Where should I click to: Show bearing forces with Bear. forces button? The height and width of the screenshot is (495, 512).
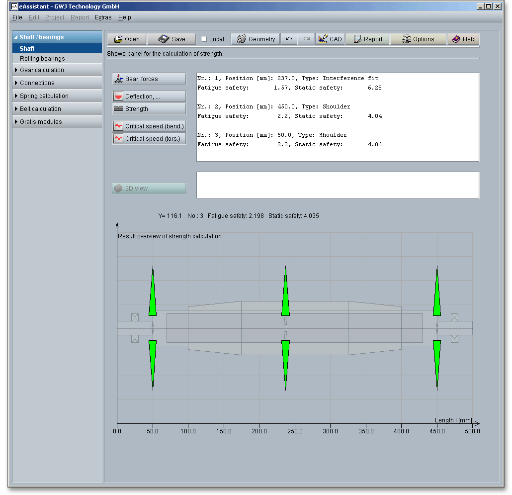pyautogui.click(x=149, y=79)
